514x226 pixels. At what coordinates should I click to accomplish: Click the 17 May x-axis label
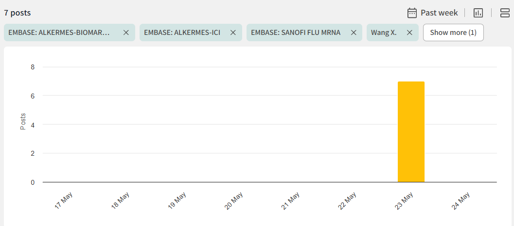click(64, 200)
